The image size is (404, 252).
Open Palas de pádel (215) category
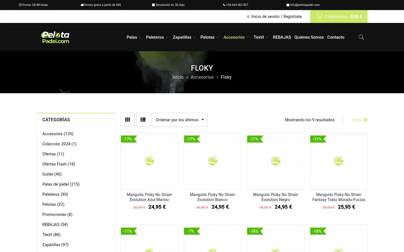61,184
